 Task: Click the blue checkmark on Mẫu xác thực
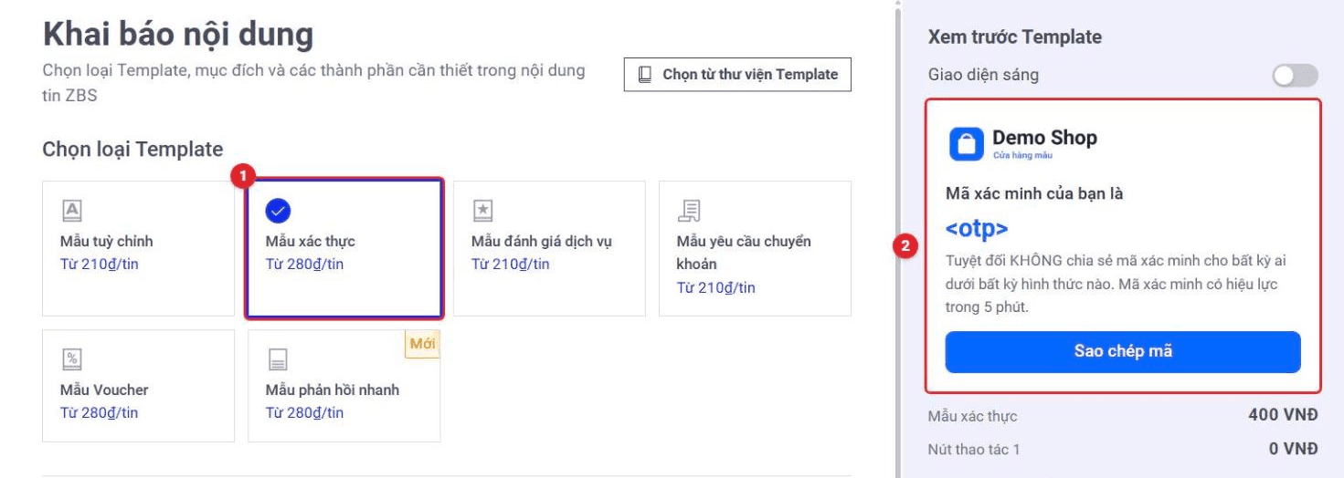[x=278, y=211]
